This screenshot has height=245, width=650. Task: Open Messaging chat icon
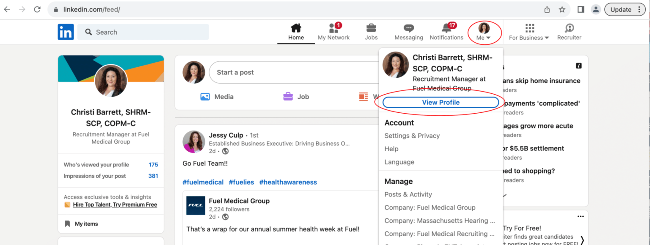click(408, 28)
